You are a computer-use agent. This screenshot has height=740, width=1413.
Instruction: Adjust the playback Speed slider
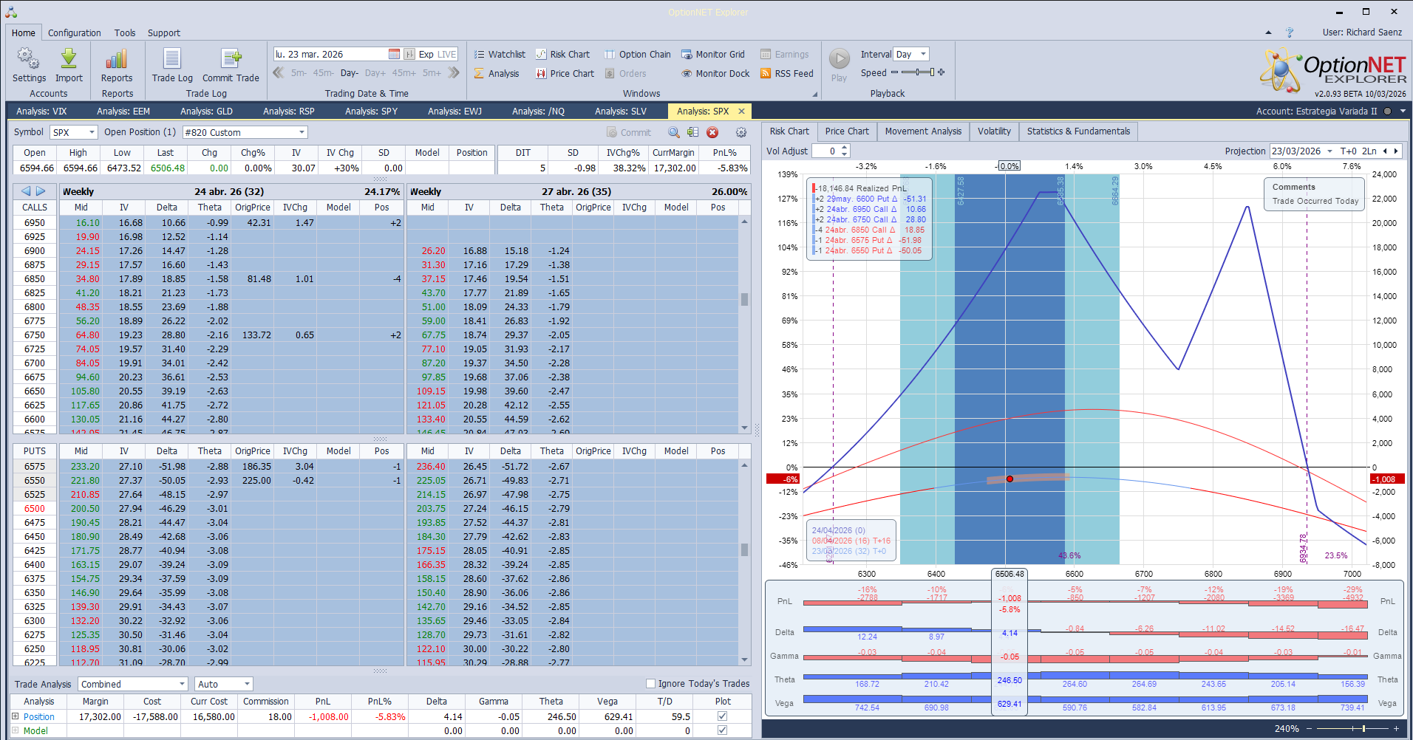(920, 73)
